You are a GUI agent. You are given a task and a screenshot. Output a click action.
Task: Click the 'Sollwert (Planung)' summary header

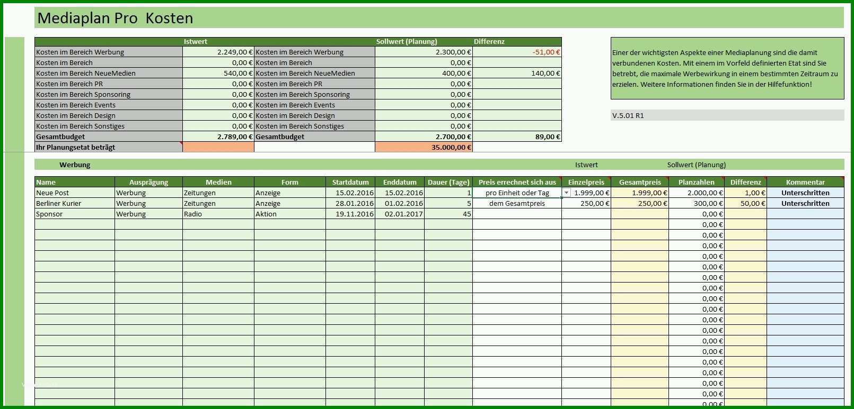tap(407, 42)
